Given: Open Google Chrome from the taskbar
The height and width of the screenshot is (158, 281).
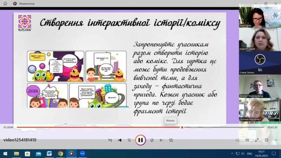Looking at the screenshot, I should click(x=60, y=154).
